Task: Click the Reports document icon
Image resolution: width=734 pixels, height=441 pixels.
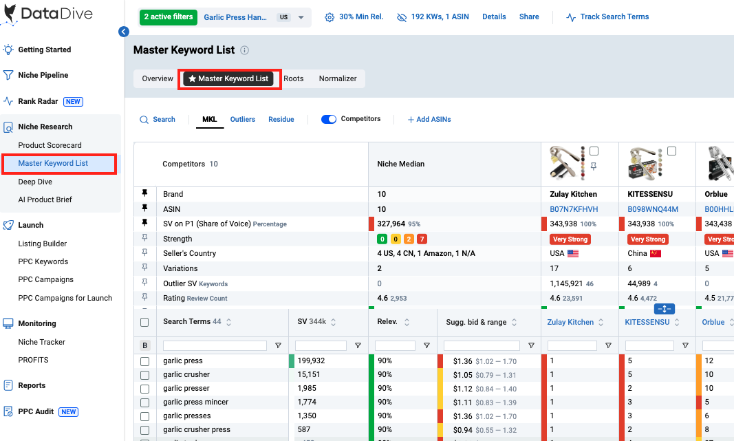Action: (8, 385)
